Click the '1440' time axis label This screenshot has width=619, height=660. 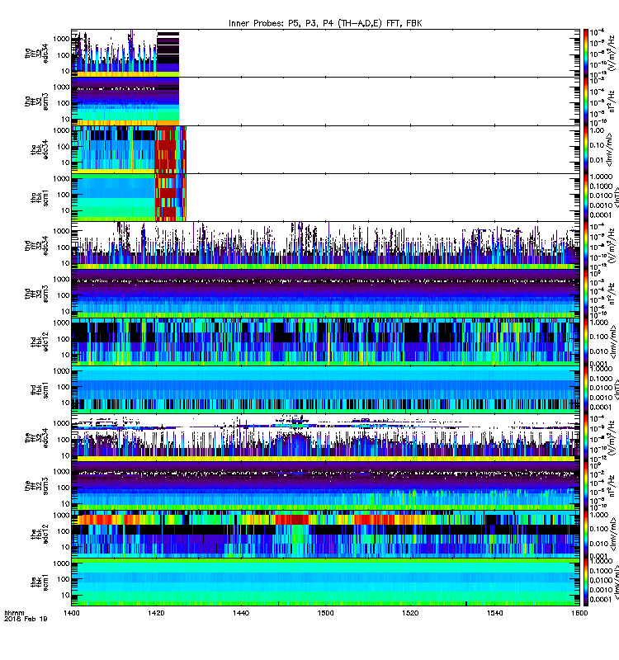click(241, 613)
